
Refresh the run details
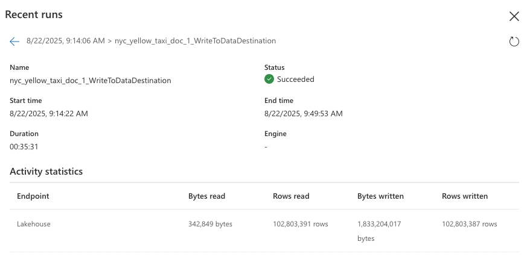[x=514, y=42]
